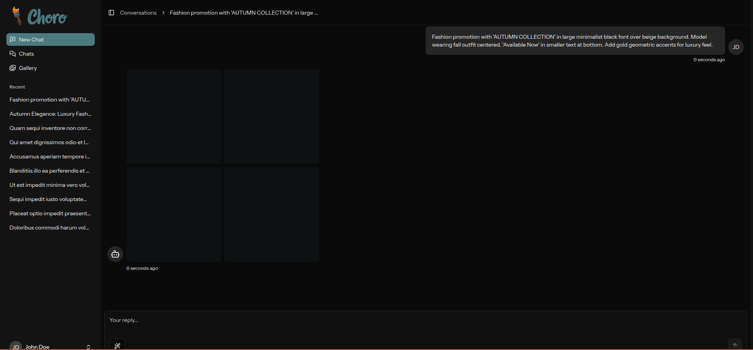Start a New Chat
Screen dimensions: 753x350
click(x=51, y=40)
